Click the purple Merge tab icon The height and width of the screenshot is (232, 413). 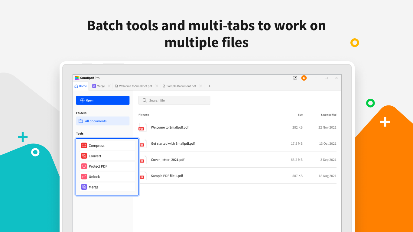(94, 86)
